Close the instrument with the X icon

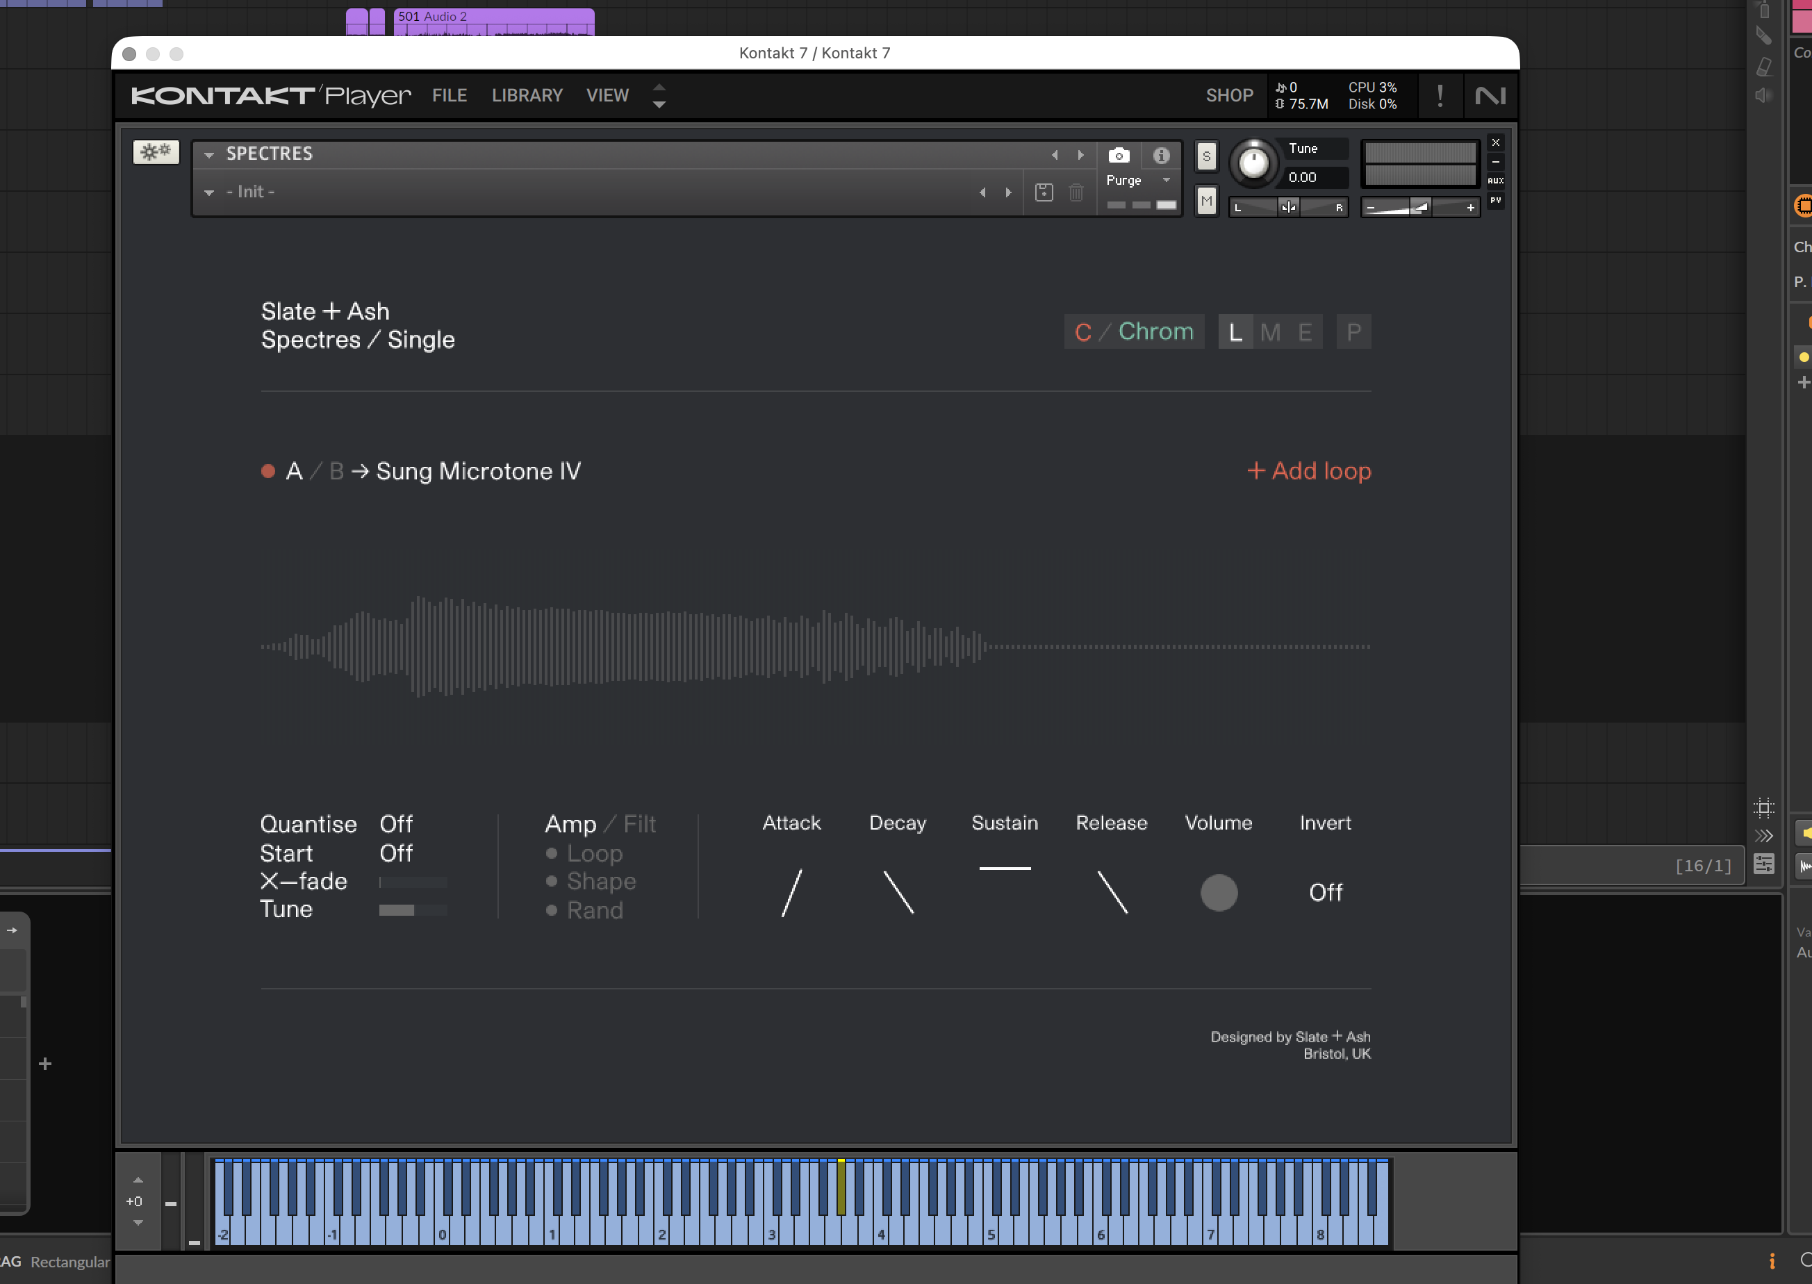tap(1495, 143)
